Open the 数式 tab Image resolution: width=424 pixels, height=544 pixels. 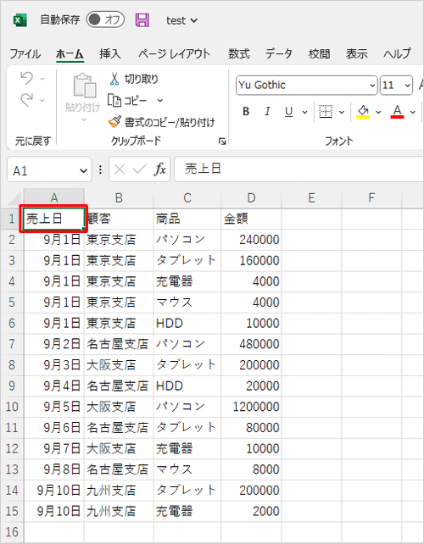tap(238, 53)
